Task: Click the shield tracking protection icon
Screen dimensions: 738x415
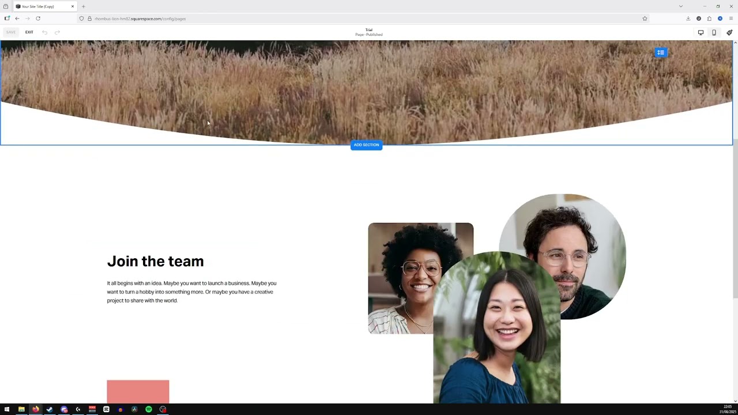Action: [81, 18]
